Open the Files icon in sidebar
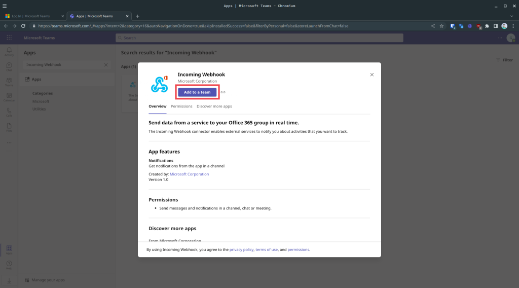Screen dimensions: 519x288 pyautogui.click(x=9, y=127)
